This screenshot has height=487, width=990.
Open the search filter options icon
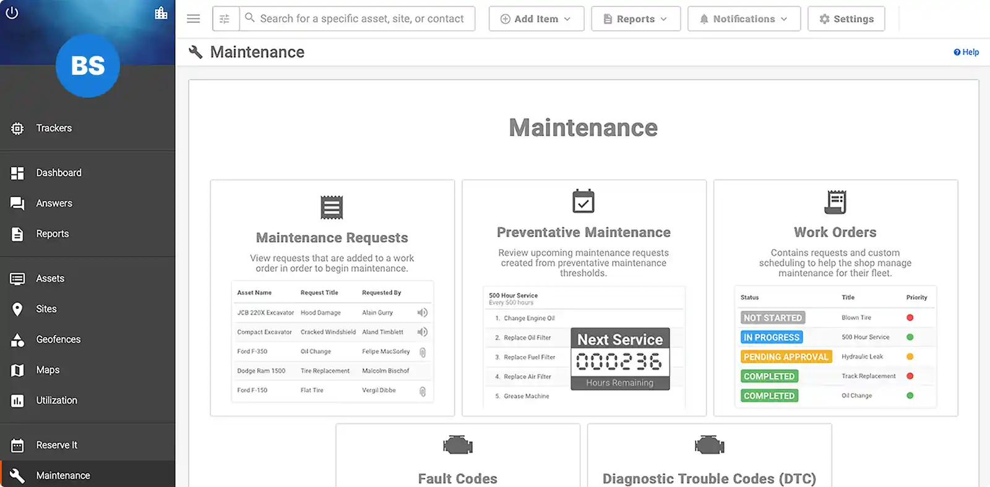[225, 19]
